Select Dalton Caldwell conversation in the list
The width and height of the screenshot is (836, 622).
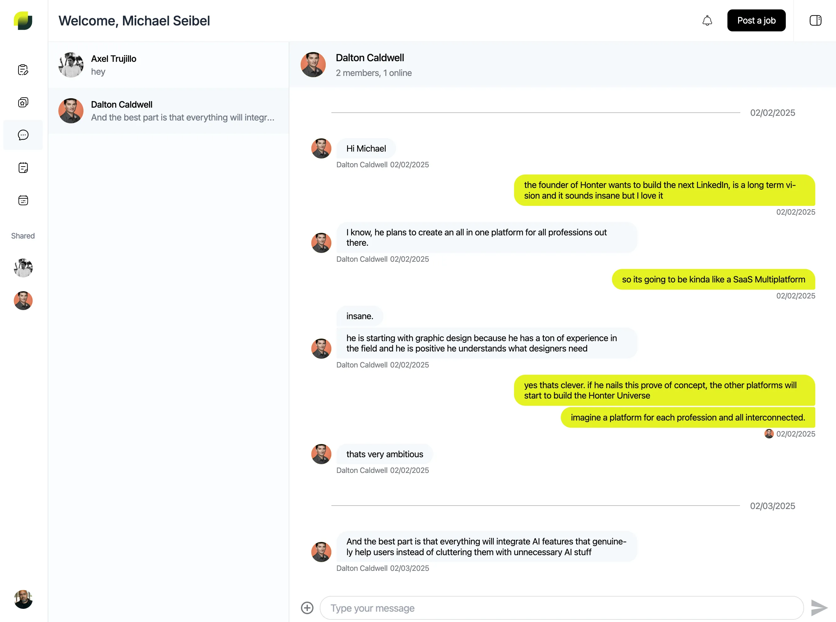[168, 111]
